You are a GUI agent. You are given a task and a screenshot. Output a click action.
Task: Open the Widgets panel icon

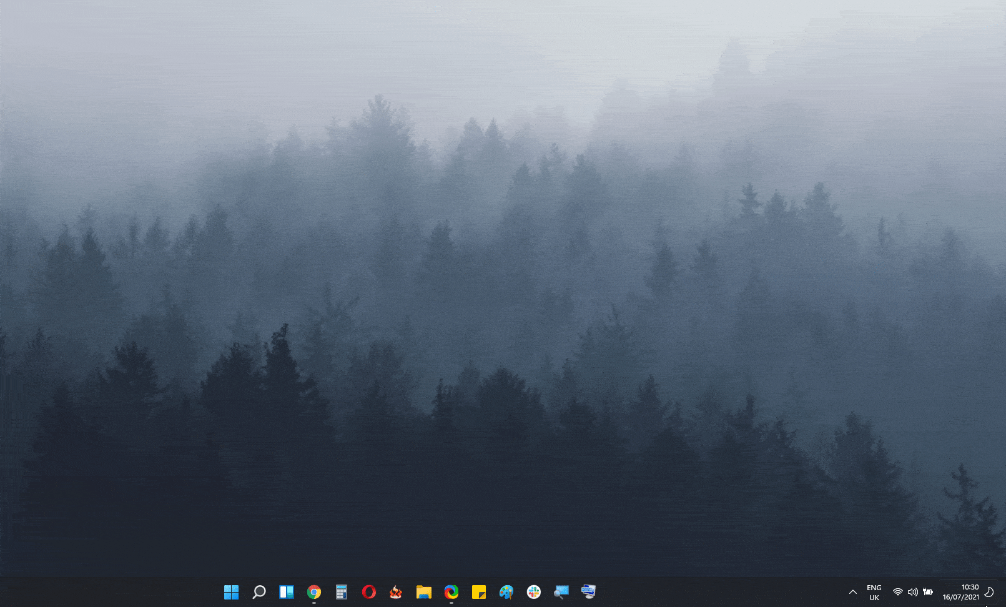[x=287, y=592]
